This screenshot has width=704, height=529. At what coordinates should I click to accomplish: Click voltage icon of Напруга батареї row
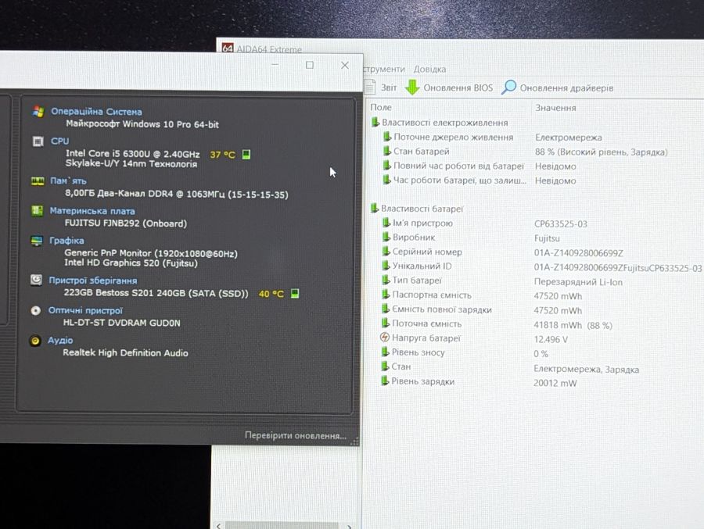(385, 337)
